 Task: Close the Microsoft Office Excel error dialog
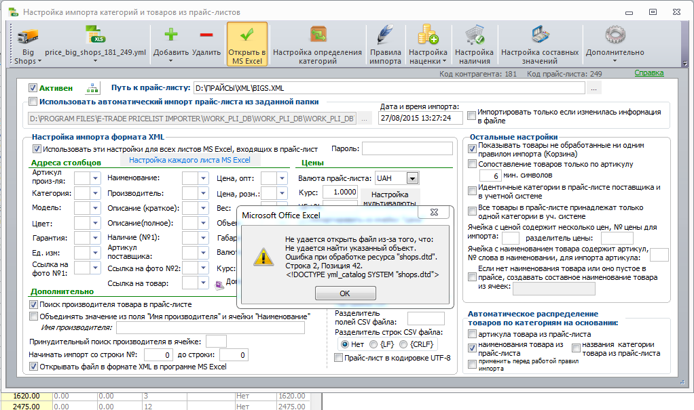[434, 212]
